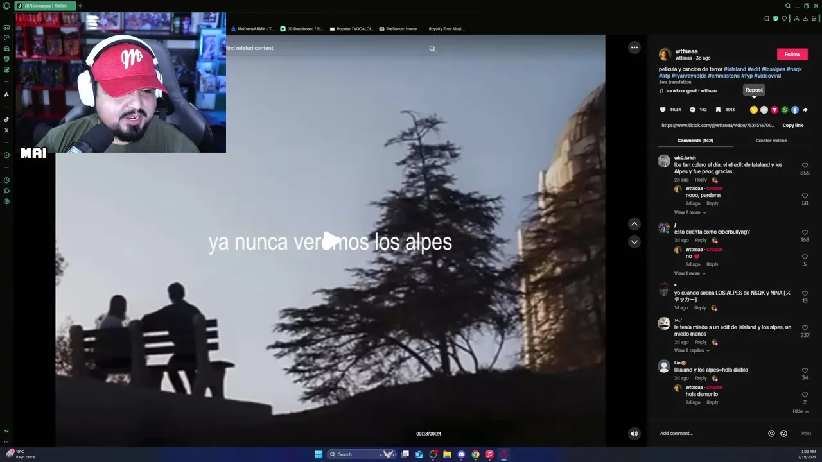Screen dimensions: 822x462
Task: Open comments bubble icon showing 142
Action: click(x=692, y=110)
